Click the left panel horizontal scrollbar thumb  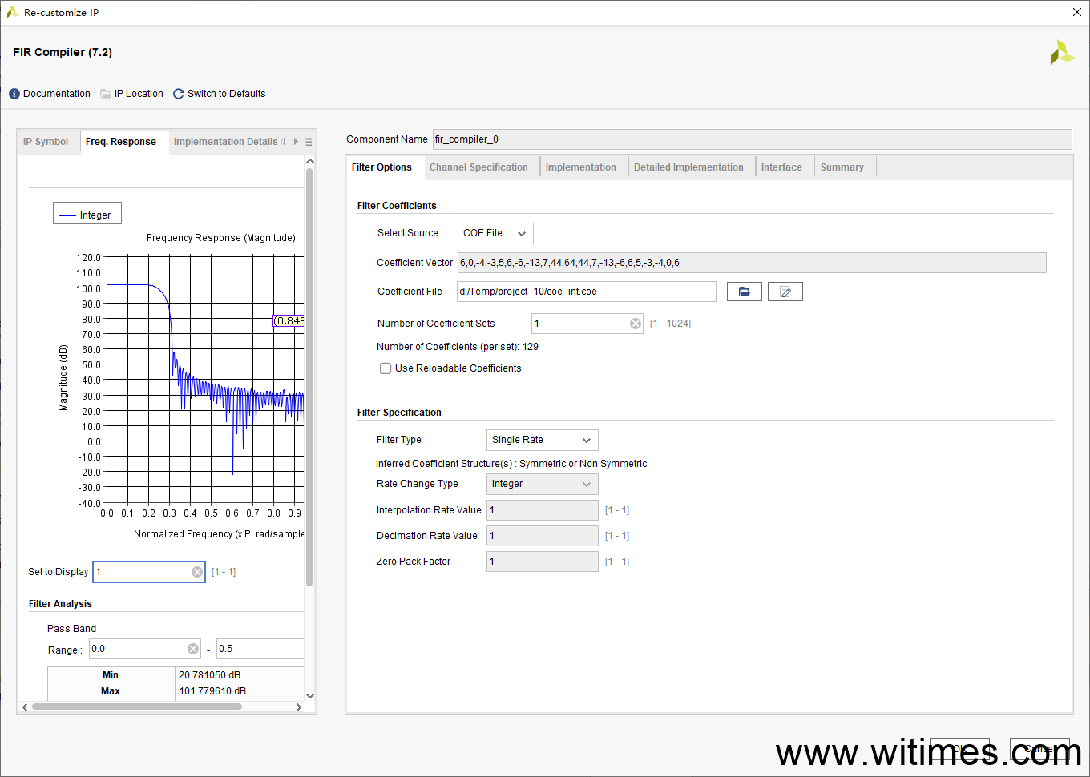tap(136, 707)
